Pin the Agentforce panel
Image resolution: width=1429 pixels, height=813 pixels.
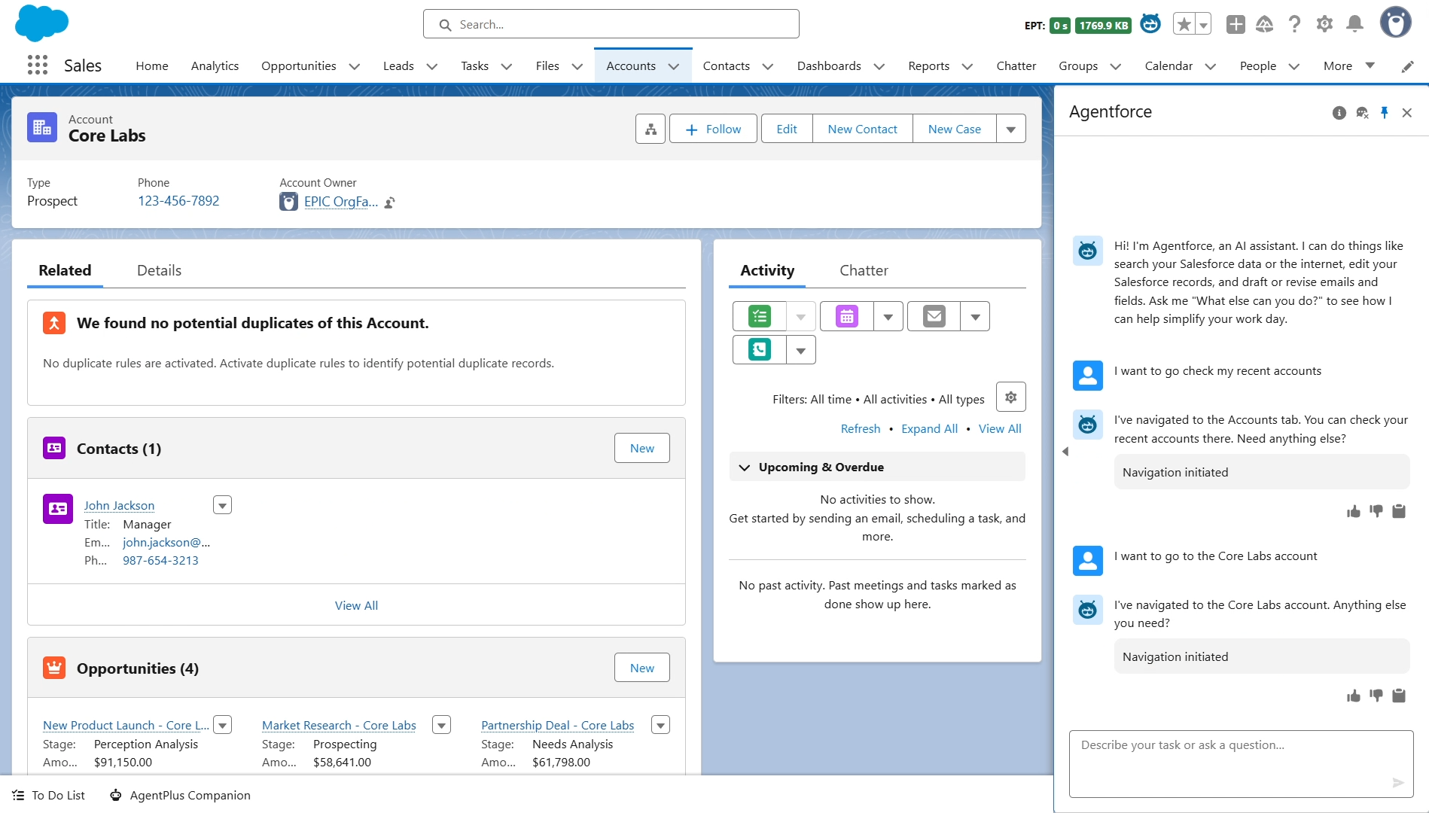tap(1385, 113)
